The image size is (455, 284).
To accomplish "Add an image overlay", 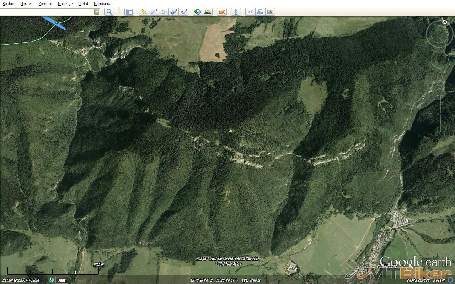I will 173,12.
